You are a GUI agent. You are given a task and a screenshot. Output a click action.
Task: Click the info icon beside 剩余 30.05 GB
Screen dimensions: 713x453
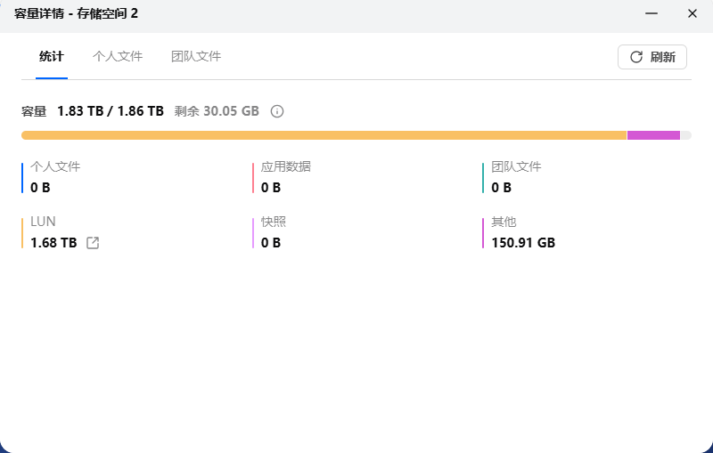[x=277, y=111]
